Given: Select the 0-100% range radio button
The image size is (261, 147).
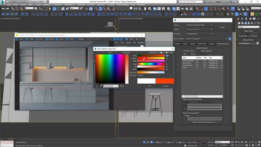Looking at the screenshot, I should 166,53.
